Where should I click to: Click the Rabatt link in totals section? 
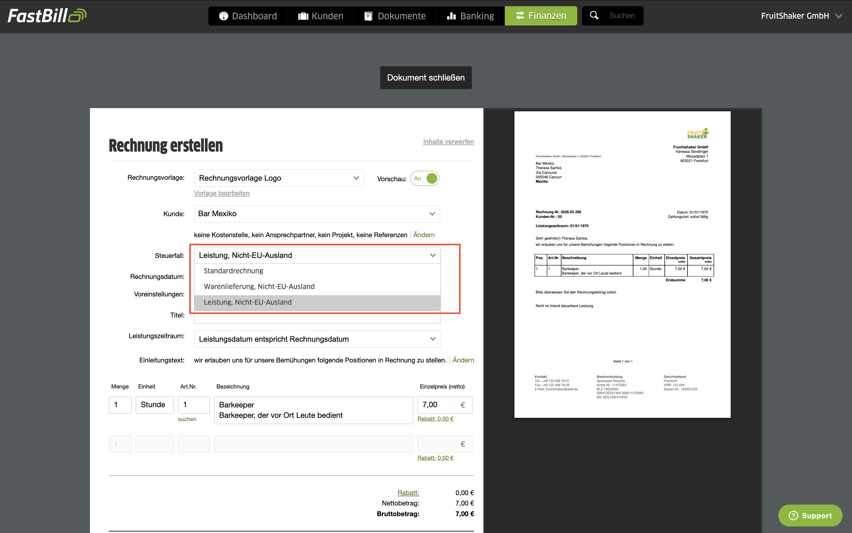click(x=408, y=493)
